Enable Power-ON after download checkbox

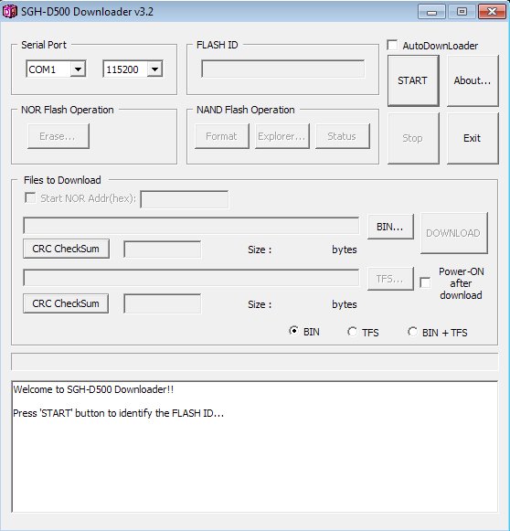click(x=425, y=282)
